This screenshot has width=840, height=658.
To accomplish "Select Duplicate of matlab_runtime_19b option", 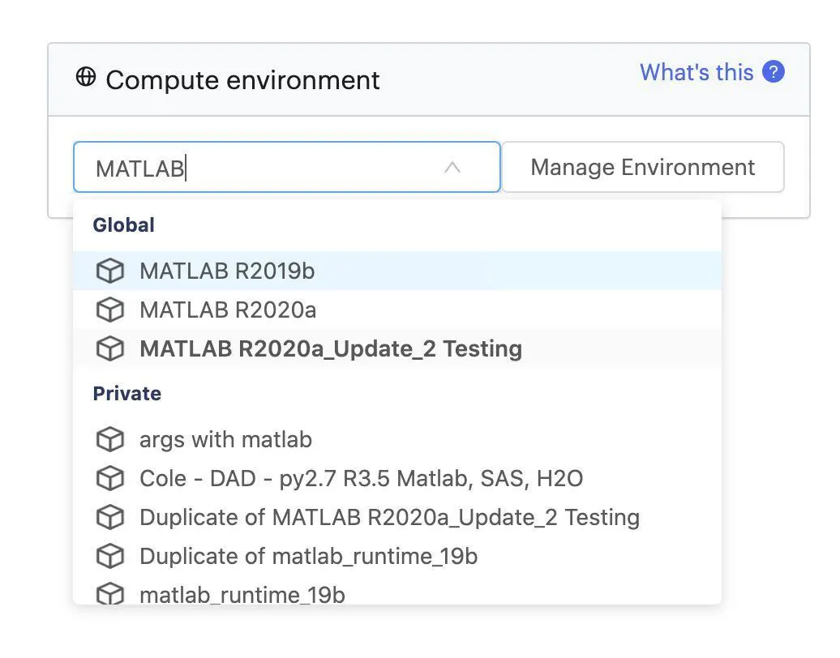I will (x=308, y=556).
